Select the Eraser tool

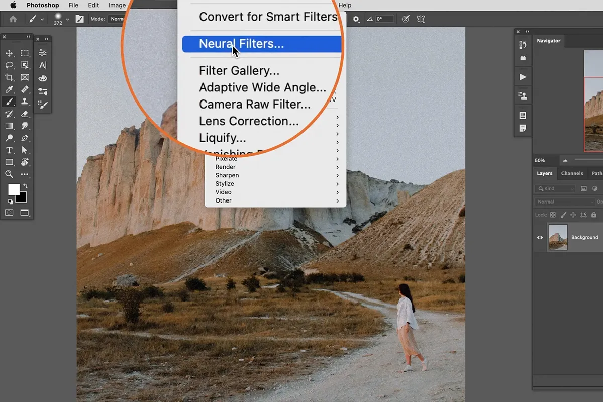25,114
